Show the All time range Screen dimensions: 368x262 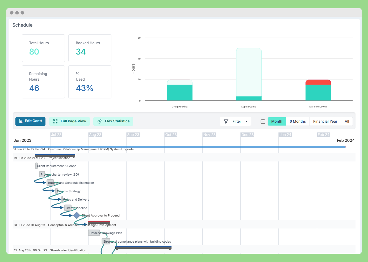[347, 121]
